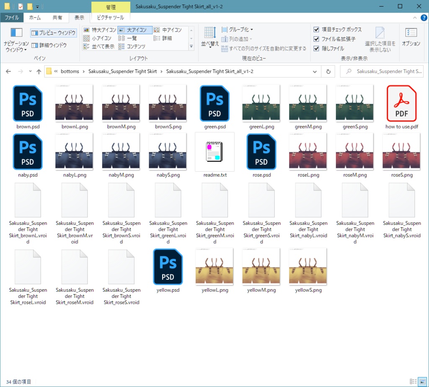Switch to large thumbnails via status bar icon
Image resolution: width=429 pixels, height=387 pixels.
coord(423,382)
